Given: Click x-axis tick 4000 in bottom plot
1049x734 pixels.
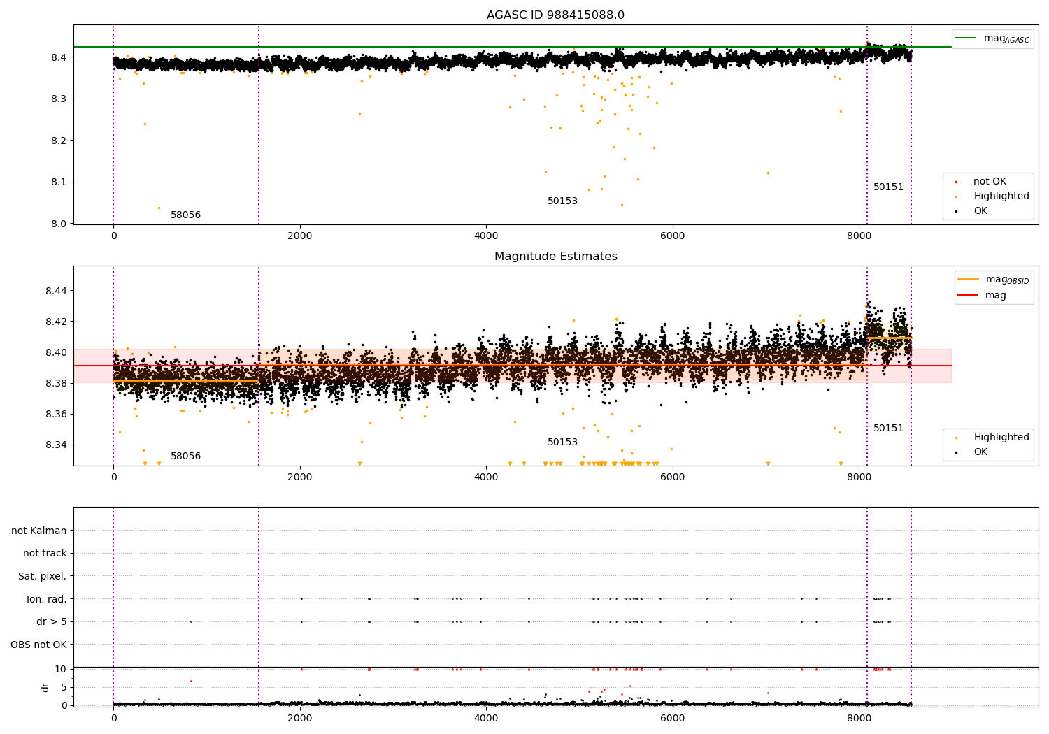Looking at the screenshot, I should click(x=486, y=718).
